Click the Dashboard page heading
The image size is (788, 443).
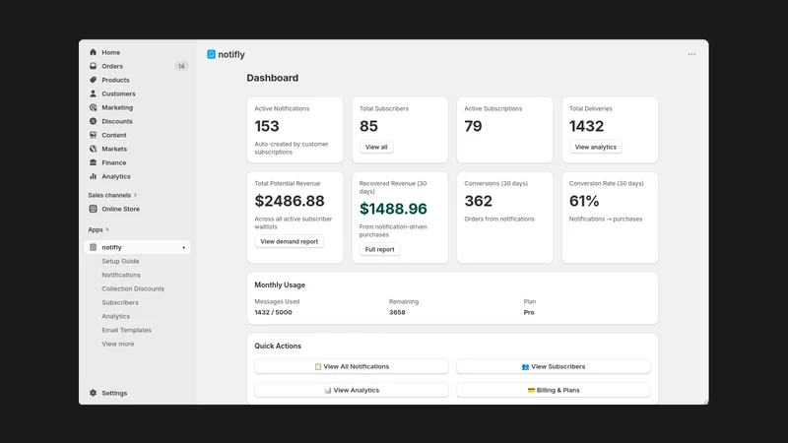pos(273,78)
